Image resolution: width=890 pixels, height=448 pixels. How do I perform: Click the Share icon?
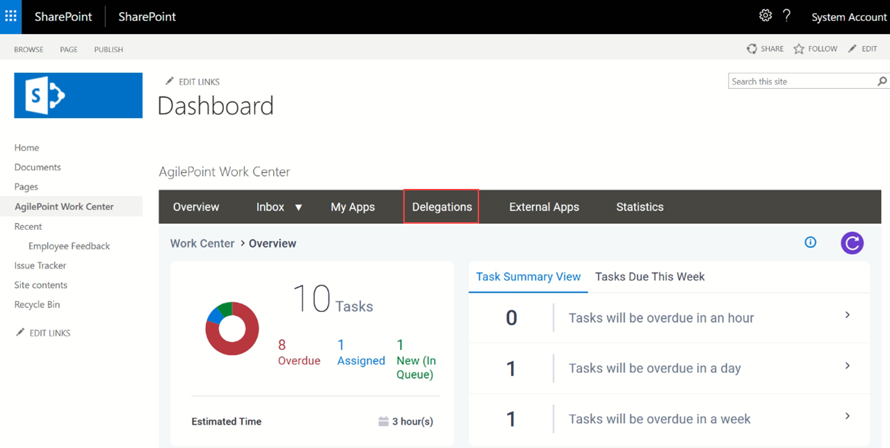[752, 49]
